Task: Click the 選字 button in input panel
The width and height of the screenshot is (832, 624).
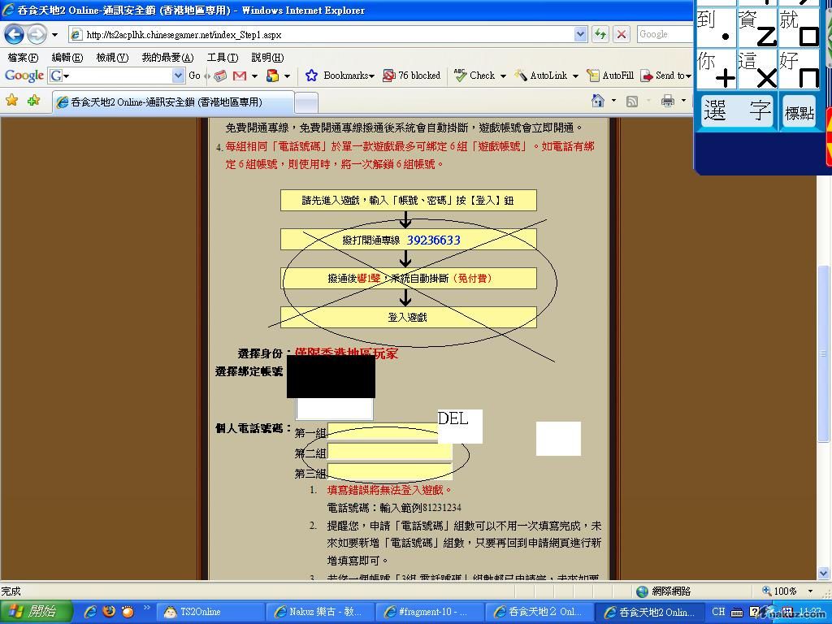Action: pos(737,110)
